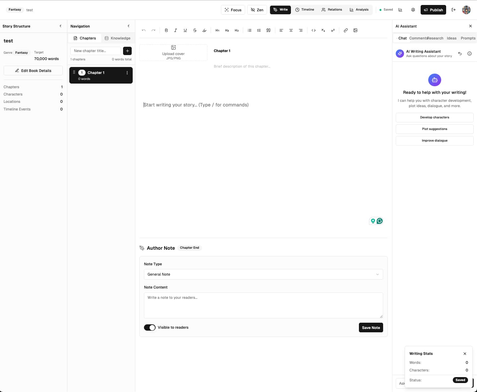Collapse the Story Structure panel
477x392 pixels.
coord(60,26)
